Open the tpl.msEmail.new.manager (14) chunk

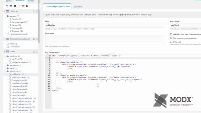[23, 101]
